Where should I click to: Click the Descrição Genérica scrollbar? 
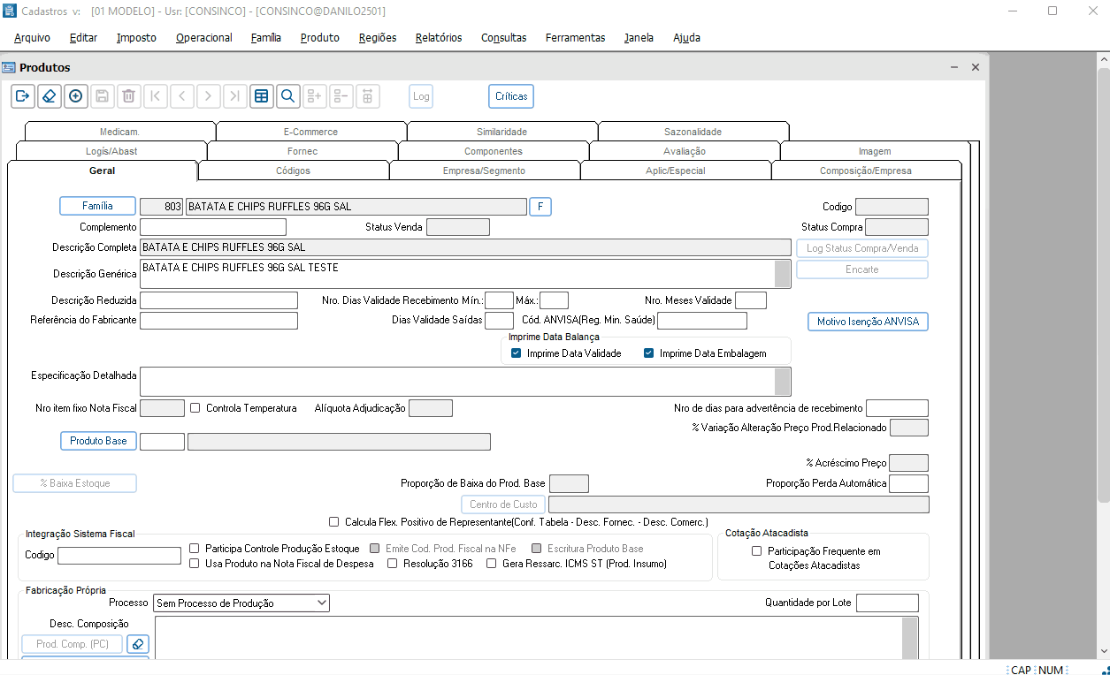click(x=782, y=273)
